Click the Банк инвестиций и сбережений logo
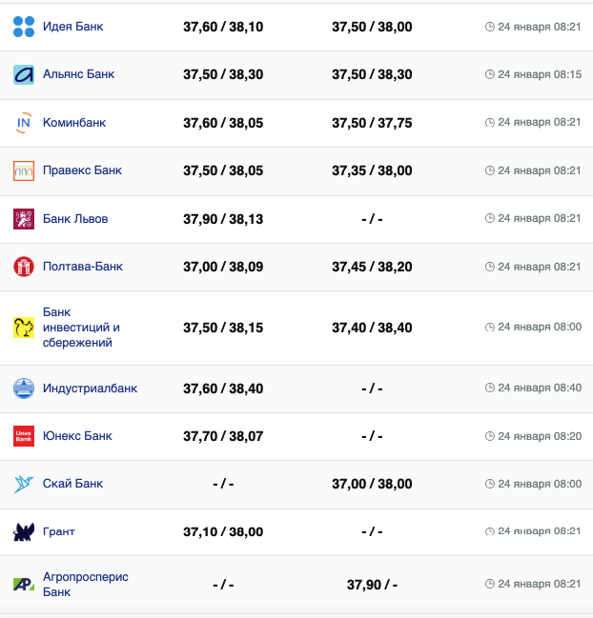The height and width of the screenshot is (618, 593). [24, 328]
